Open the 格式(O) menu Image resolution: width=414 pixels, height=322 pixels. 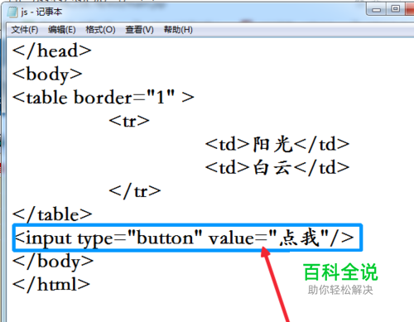(x=100, y=30)
